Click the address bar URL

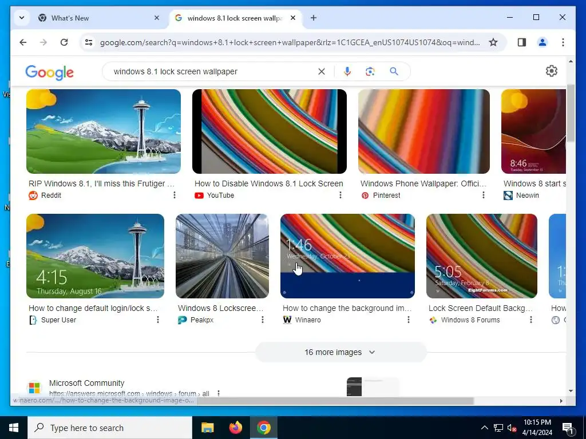(290, 42)
